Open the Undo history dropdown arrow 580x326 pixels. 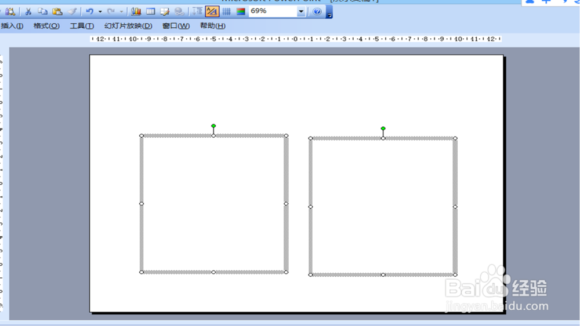(x=100, y=12)
